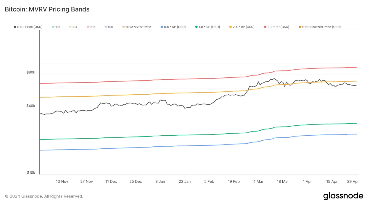This screenshot has width=367, height=202.
Task: Hide the 1.0 * RP [USD] series
Action: (209, 27)
